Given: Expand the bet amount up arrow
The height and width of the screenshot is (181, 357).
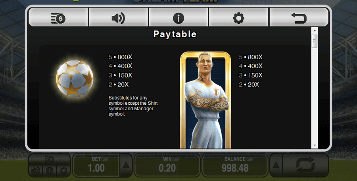Looking at the screenshot, I should pos(126,165).
